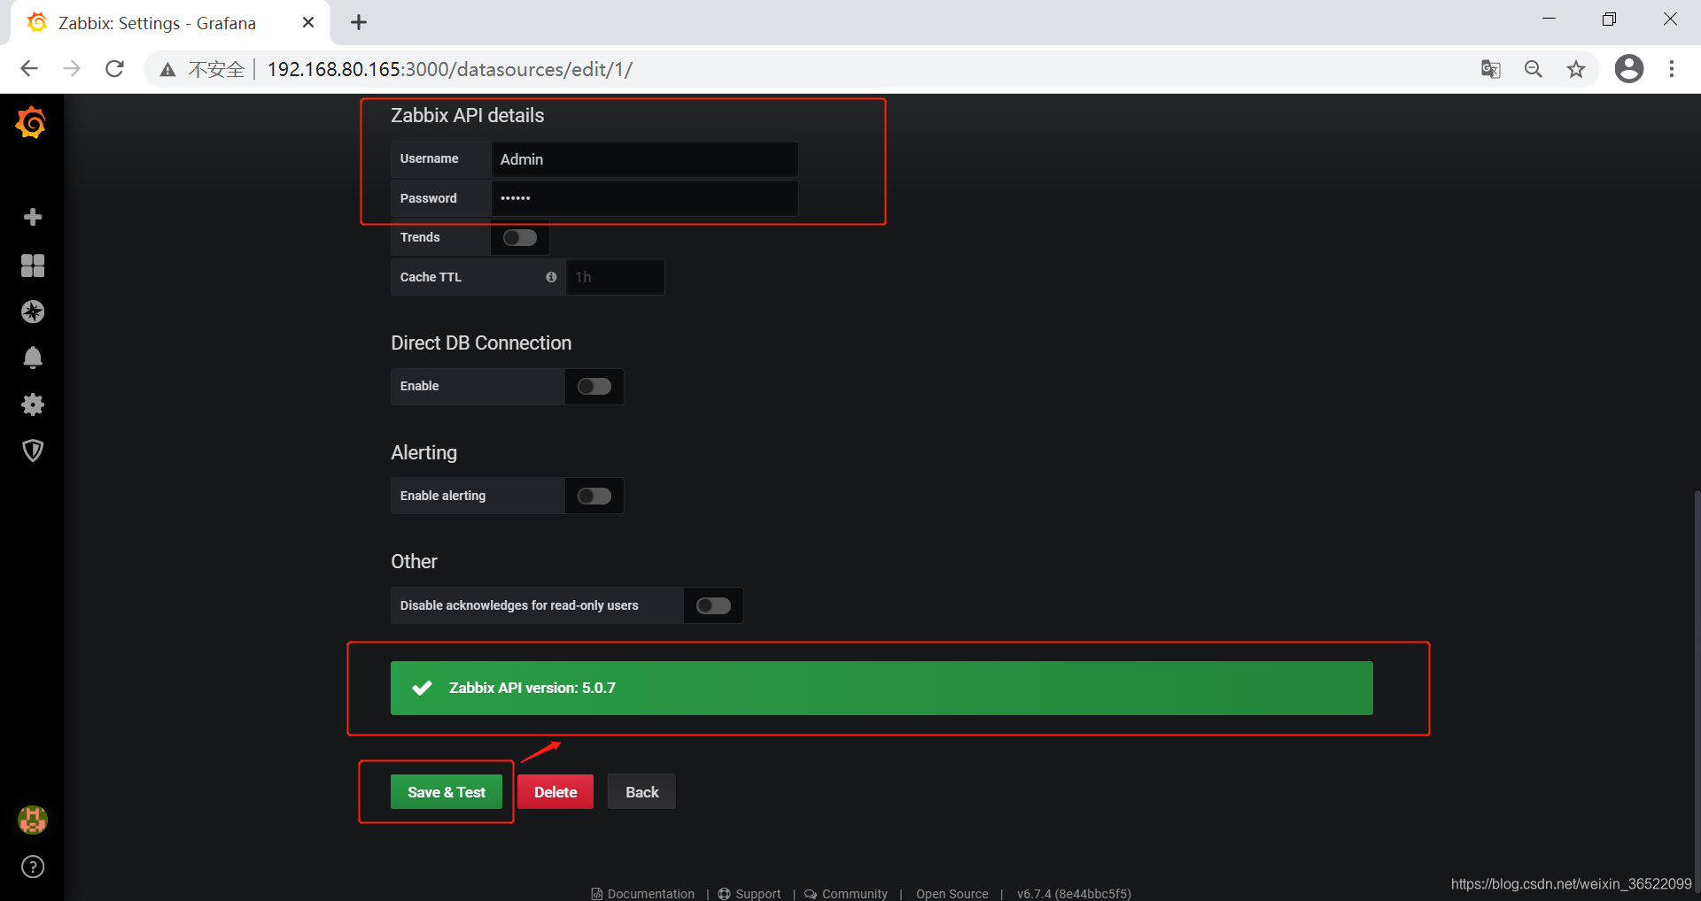Open the Chrome three-dot menu

(x=1672, y=69)
